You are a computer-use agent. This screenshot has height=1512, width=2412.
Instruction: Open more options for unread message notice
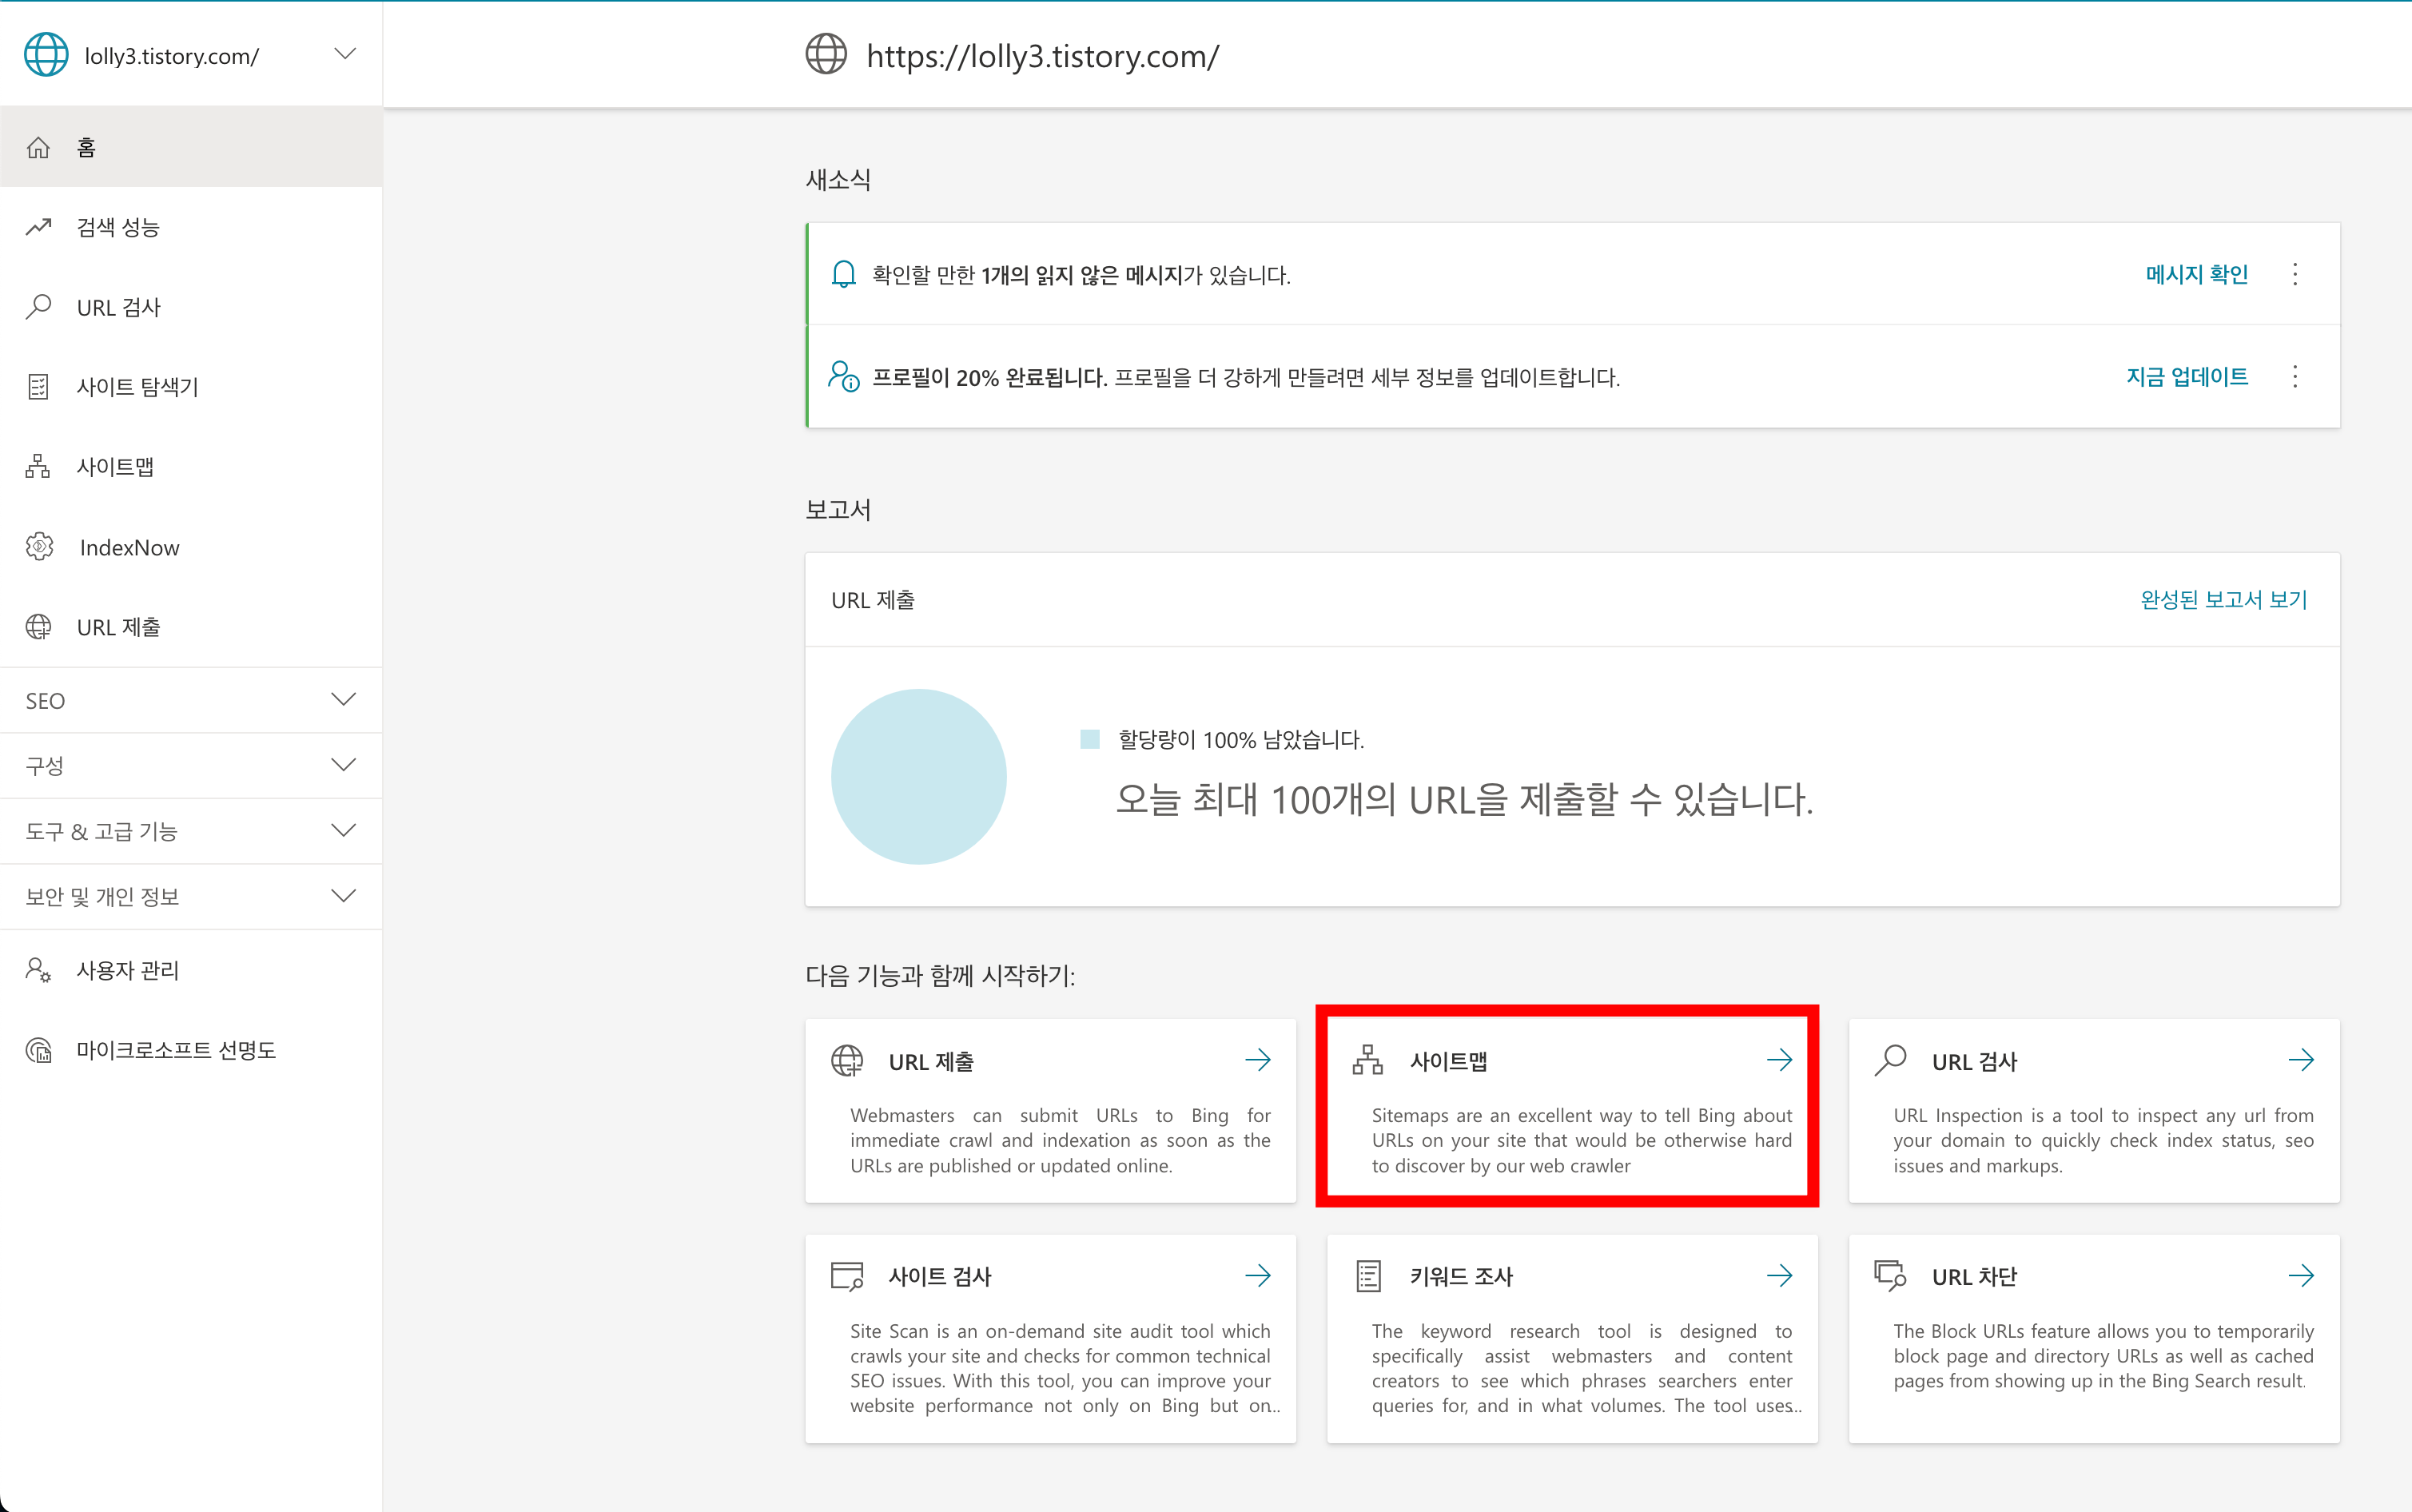[x=2295, y=274]
